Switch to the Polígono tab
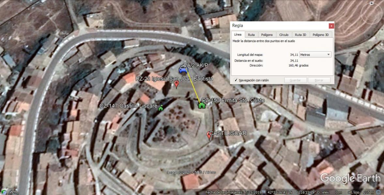 tap(267, 35)
